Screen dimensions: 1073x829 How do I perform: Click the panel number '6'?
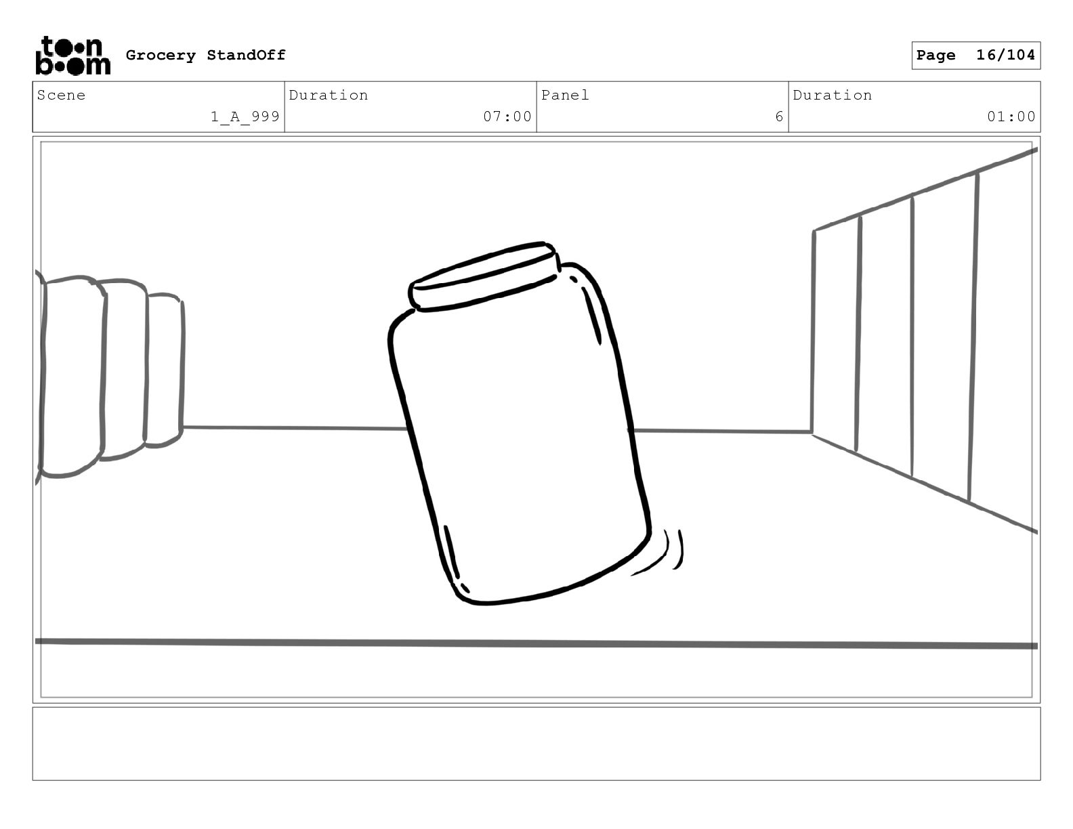(x=779, y=116)
